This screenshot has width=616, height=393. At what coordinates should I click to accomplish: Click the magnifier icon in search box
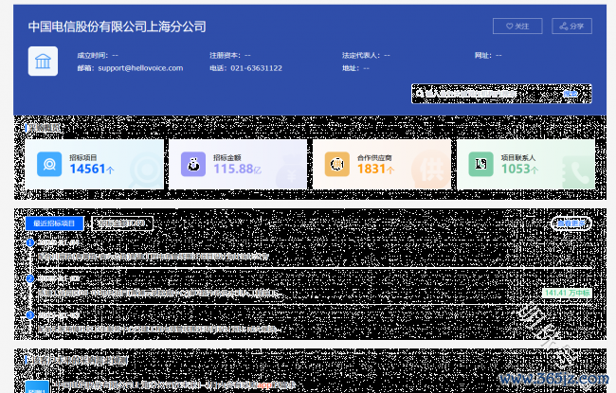[x=420, y=94]
